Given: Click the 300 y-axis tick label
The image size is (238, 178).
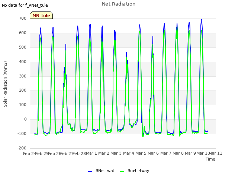Looking at the screenshot, I should (23, 76).
